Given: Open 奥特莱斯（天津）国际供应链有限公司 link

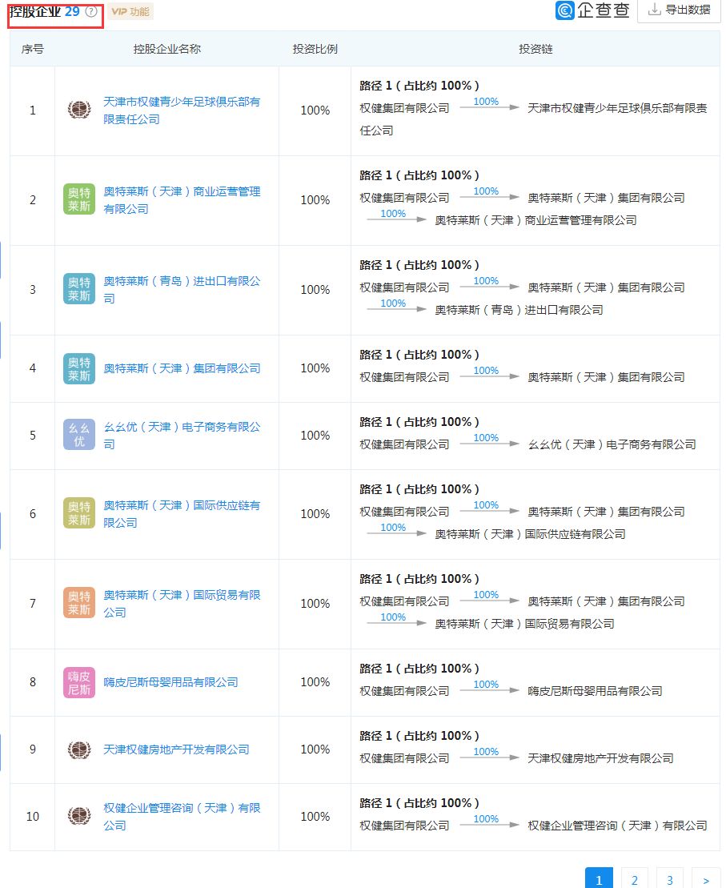Looking at the screenshot, I should tap(182, 513).
